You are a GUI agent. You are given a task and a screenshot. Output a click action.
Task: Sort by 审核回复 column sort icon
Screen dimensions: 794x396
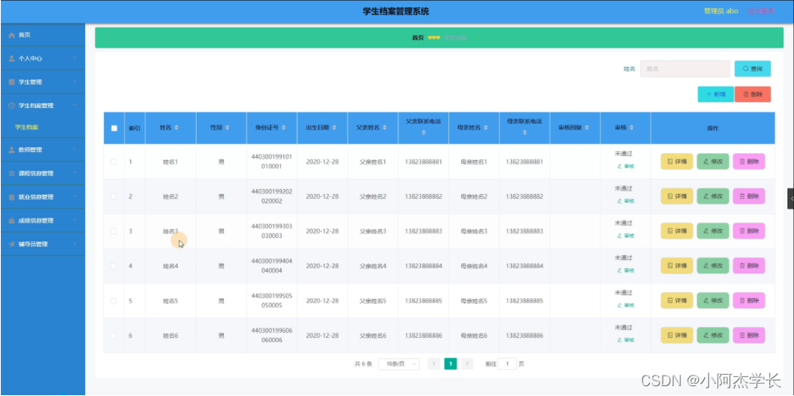pos(588,128)
